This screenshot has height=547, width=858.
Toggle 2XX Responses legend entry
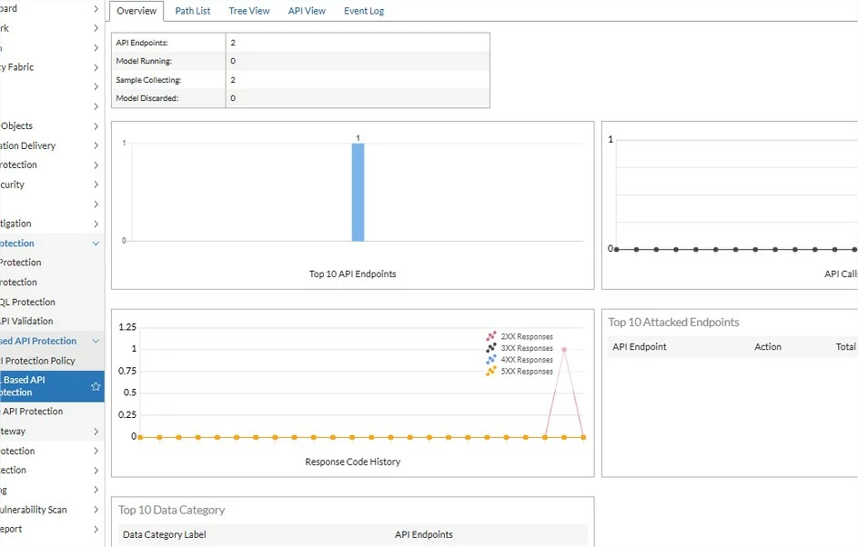click(520, 336)
